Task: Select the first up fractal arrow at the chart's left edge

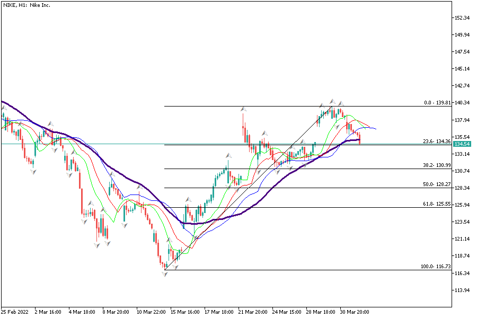Action: 3,108
